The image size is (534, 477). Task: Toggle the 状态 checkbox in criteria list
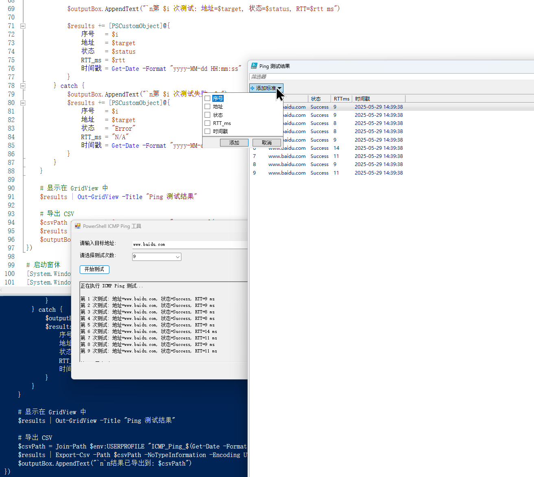click(x=207, y=115)
